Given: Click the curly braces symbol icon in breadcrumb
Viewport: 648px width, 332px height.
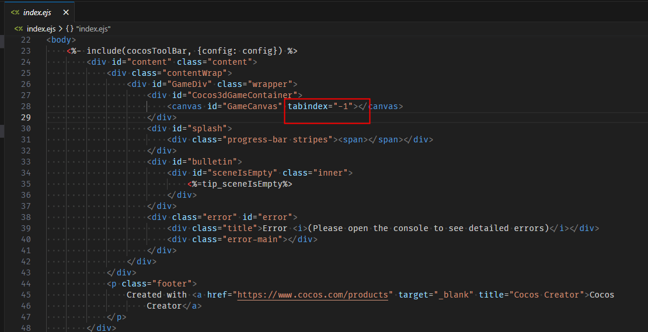Looking at the screenshot, I should (69, 29).
